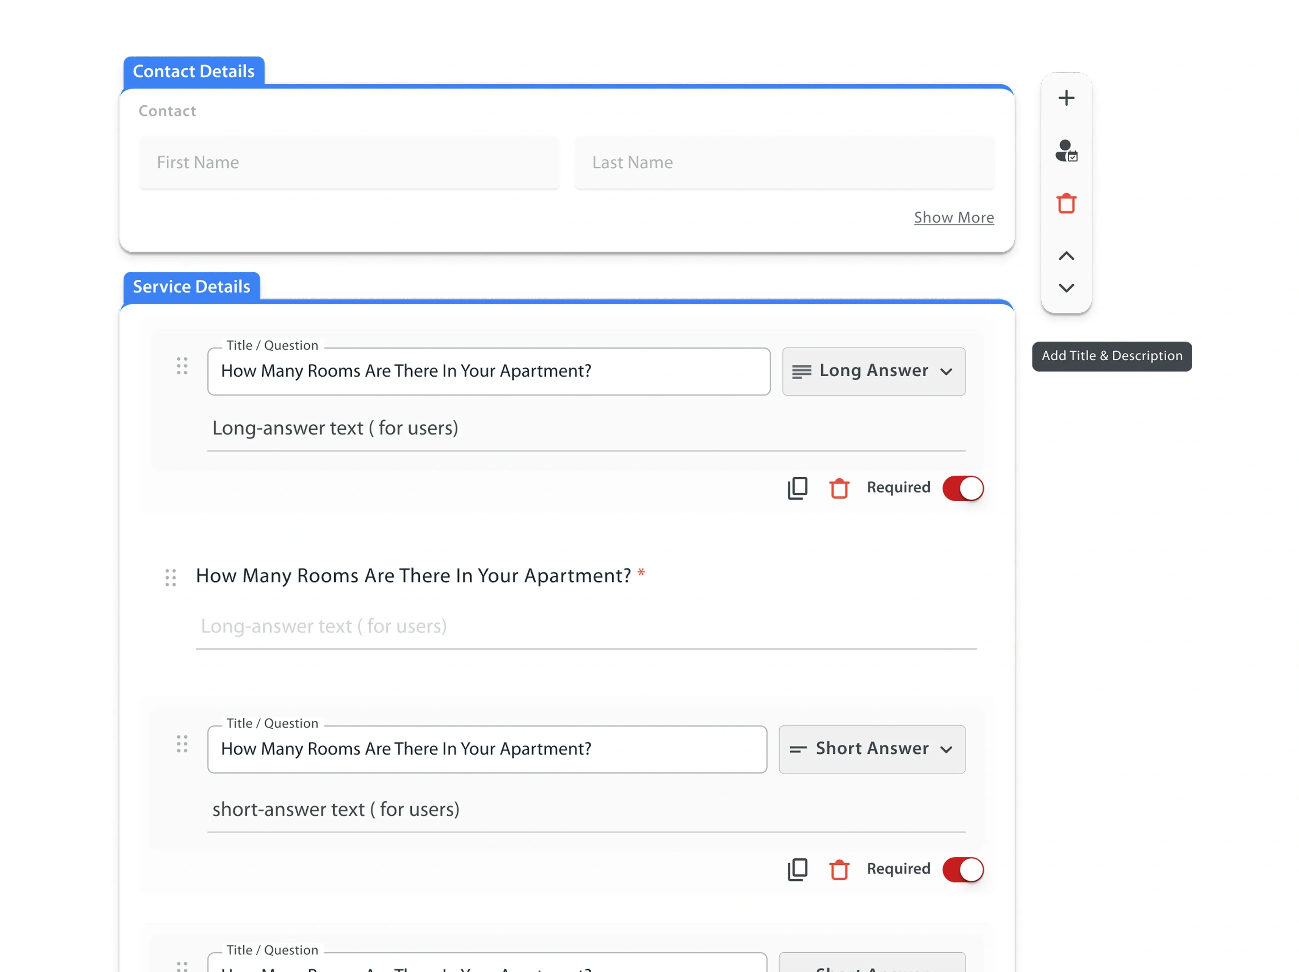
Task: Click the Show More link
Action: (953, 217)
